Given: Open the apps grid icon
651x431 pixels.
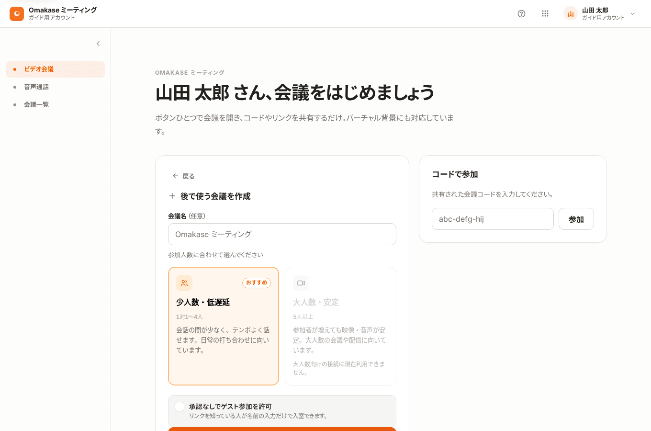Looking at the screenshot, I should coord(545,14).
